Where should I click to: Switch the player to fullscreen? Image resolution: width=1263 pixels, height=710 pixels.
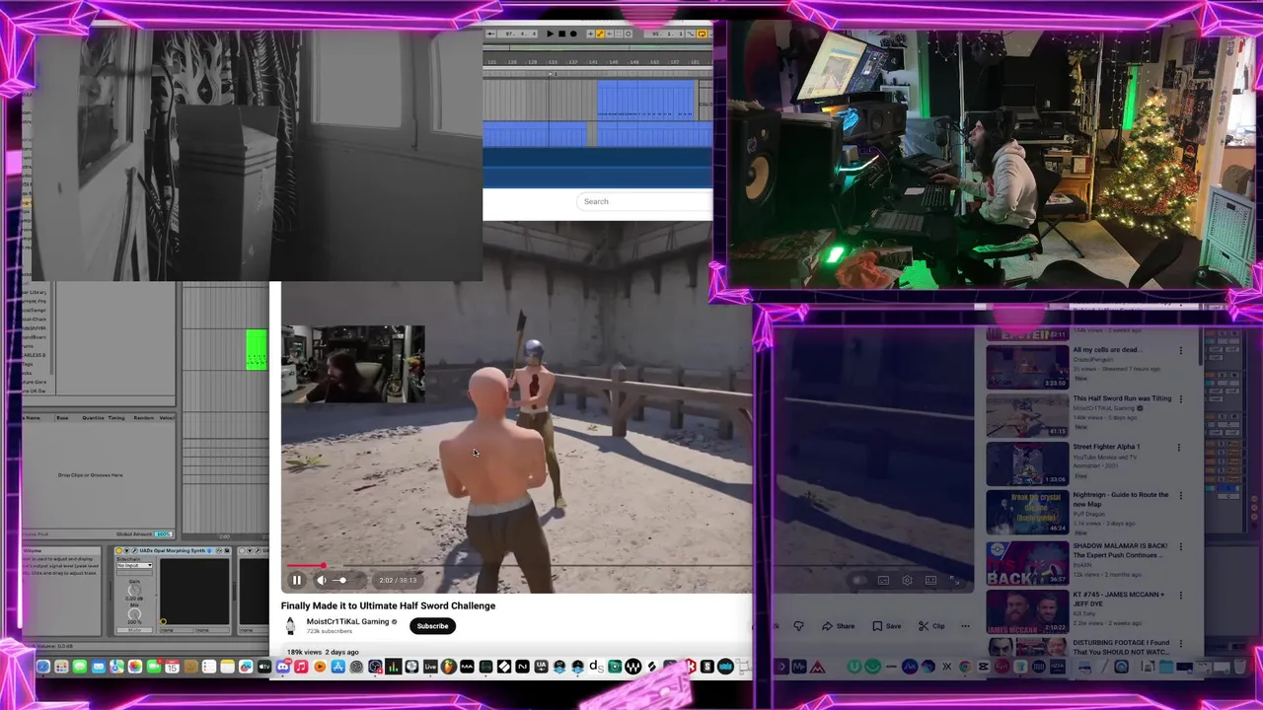[x=954, y=580]
